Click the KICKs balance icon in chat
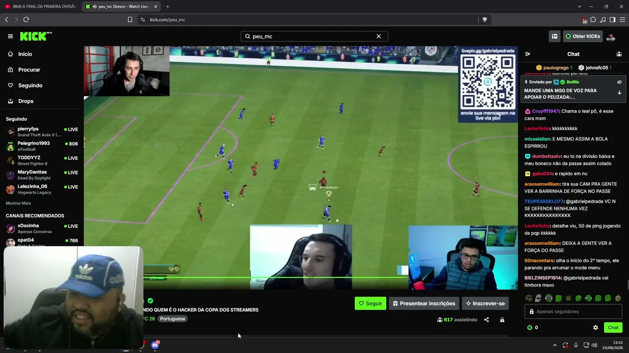629x353 pixels. coord(530,328)
